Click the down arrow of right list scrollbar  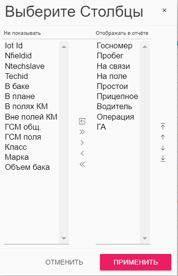[x=145, y=238]
